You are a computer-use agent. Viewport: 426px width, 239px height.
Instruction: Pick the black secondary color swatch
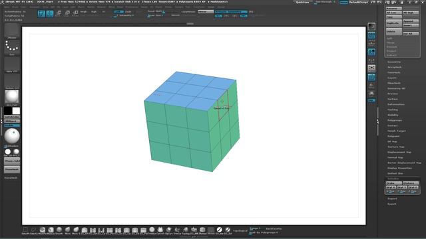(x=8, y=111)
